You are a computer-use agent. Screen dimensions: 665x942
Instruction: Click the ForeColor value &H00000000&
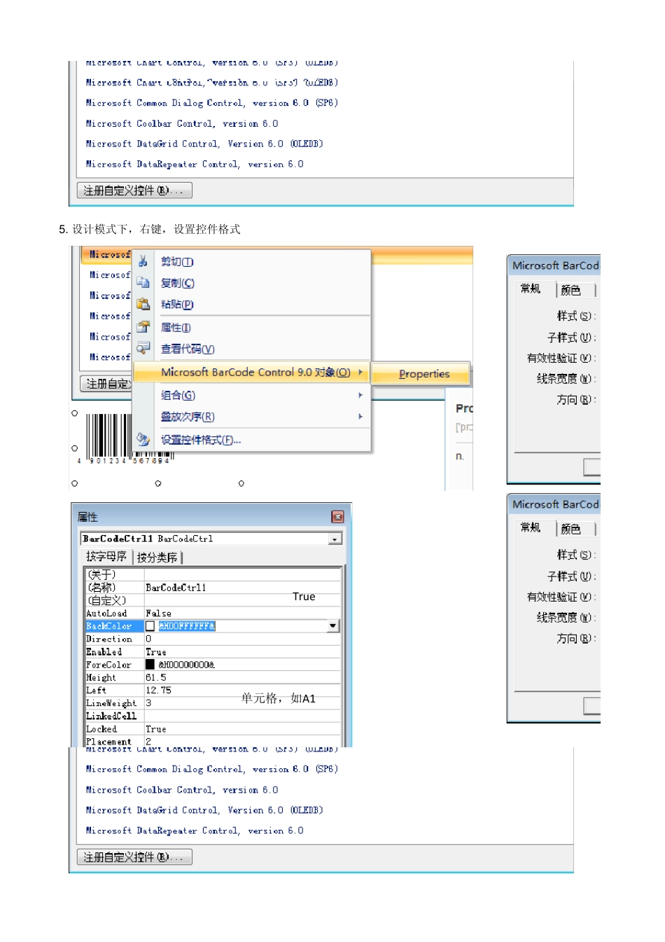[x=186, y=665]
